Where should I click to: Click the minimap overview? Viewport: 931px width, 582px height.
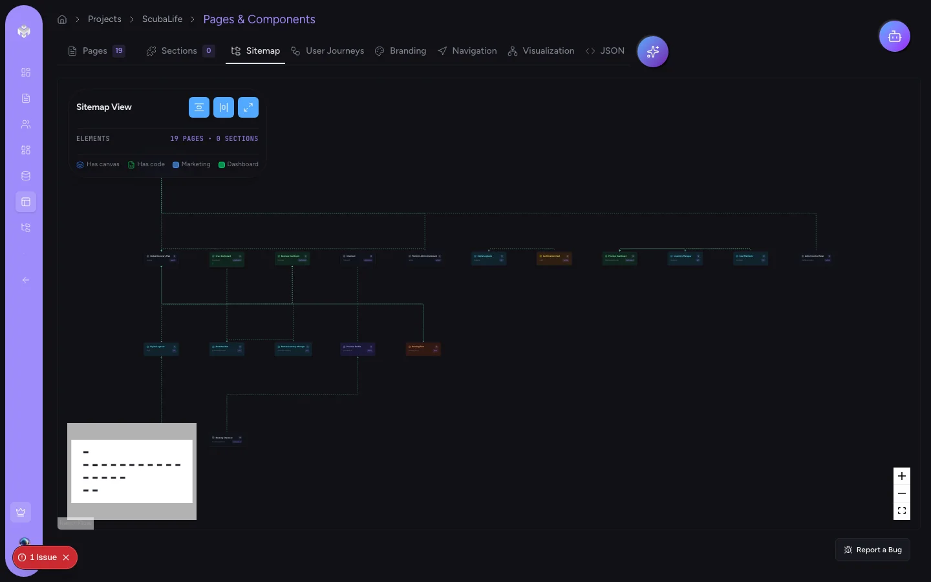(132, 471)
